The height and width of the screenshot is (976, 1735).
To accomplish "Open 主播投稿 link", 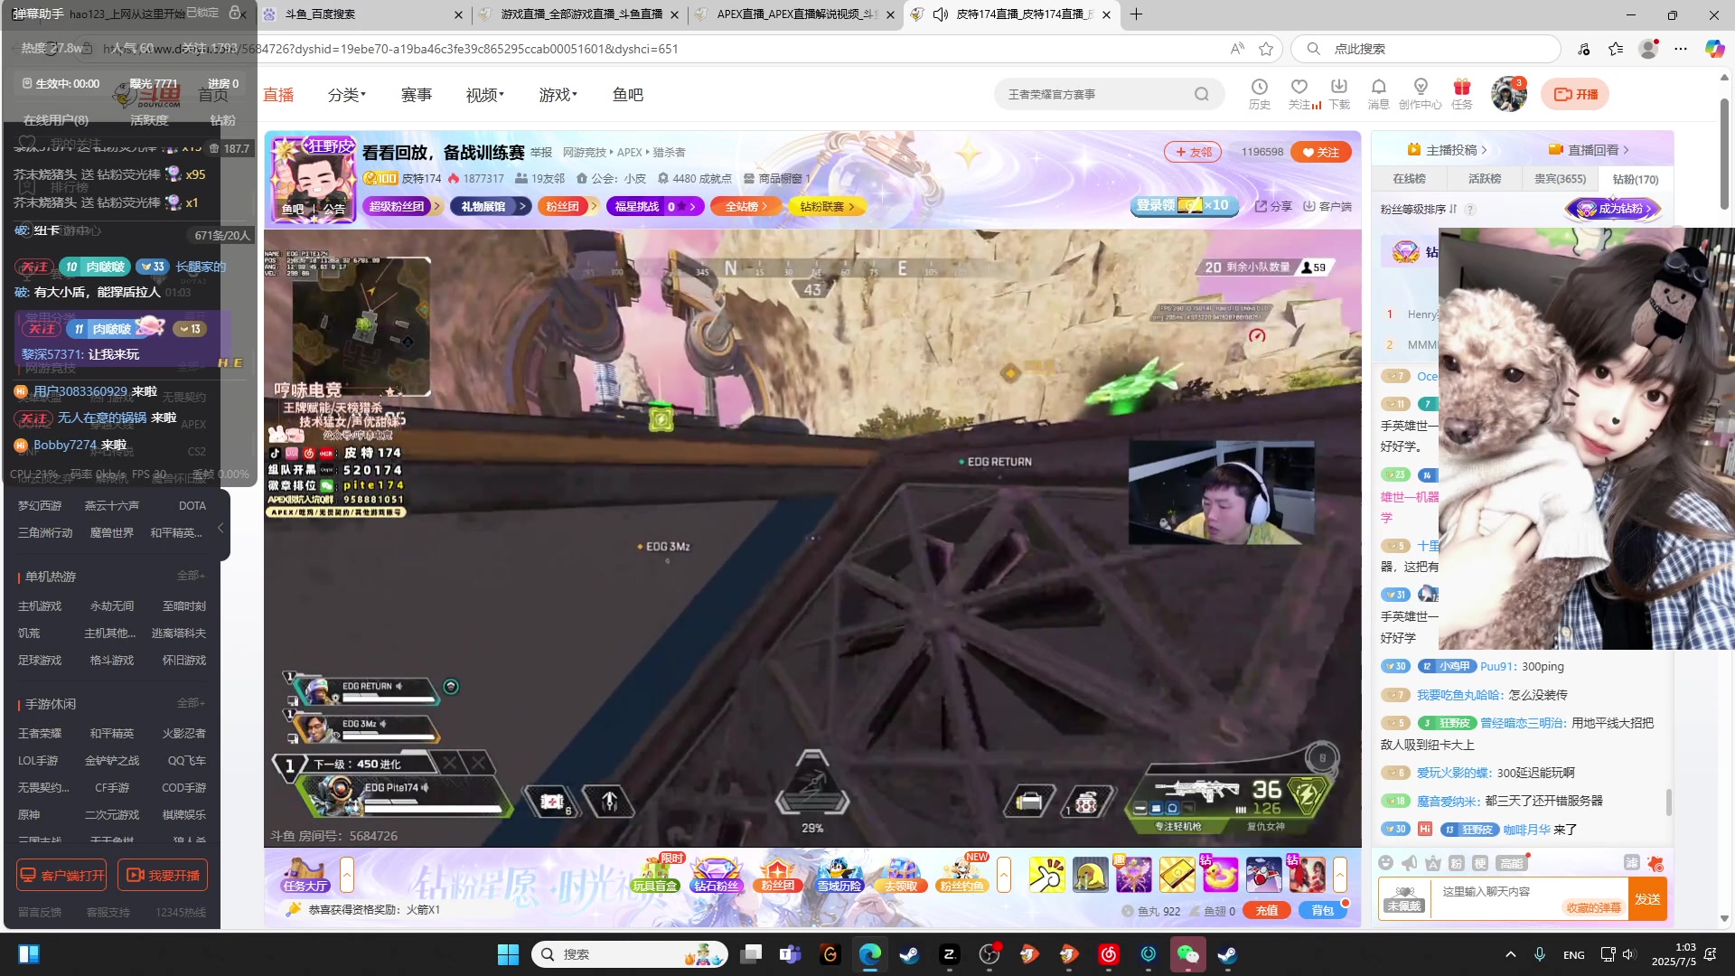I will point(1446,150).
